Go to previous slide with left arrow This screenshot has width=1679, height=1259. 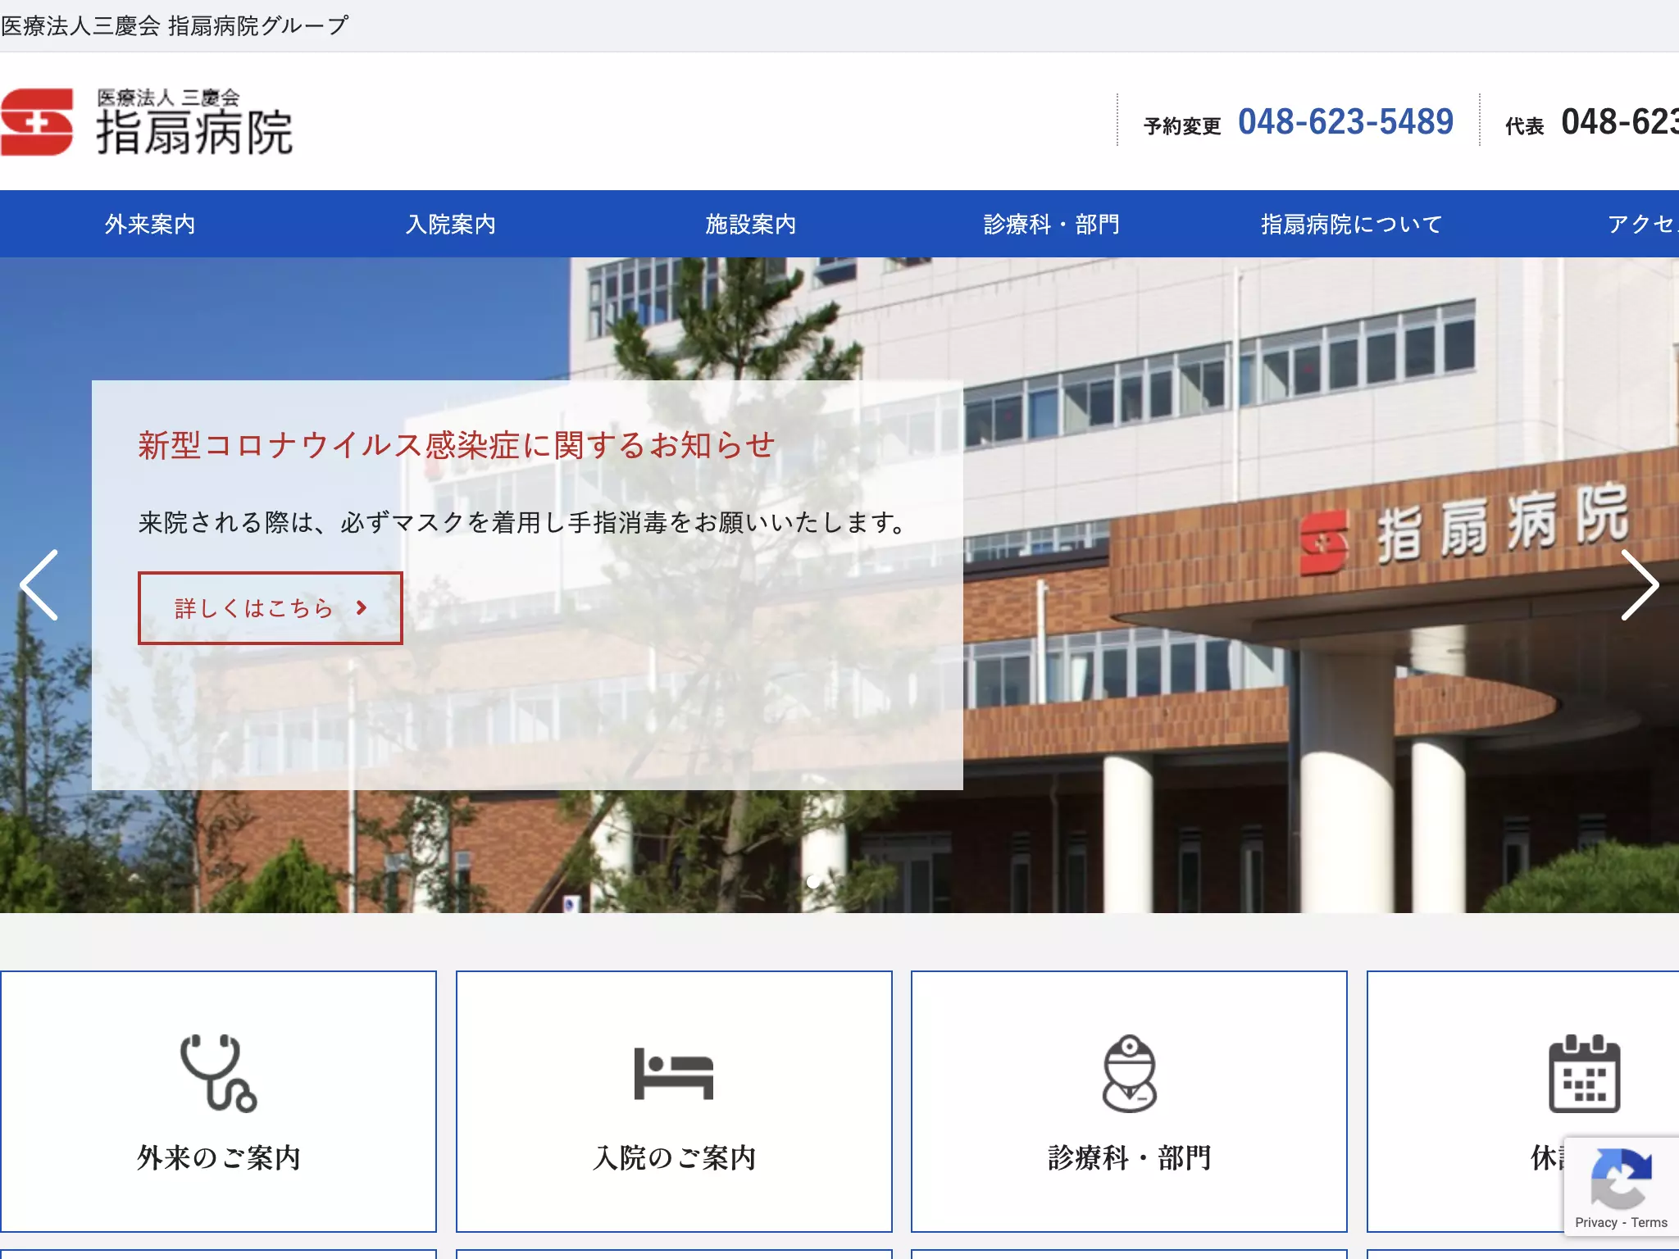click(x=39, y=584)
